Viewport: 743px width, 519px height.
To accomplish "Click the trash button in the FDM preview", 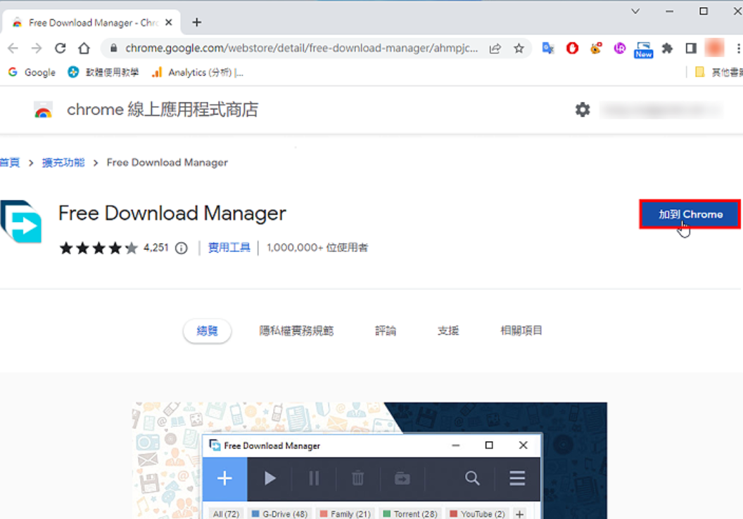I will (x=357, y=479).
